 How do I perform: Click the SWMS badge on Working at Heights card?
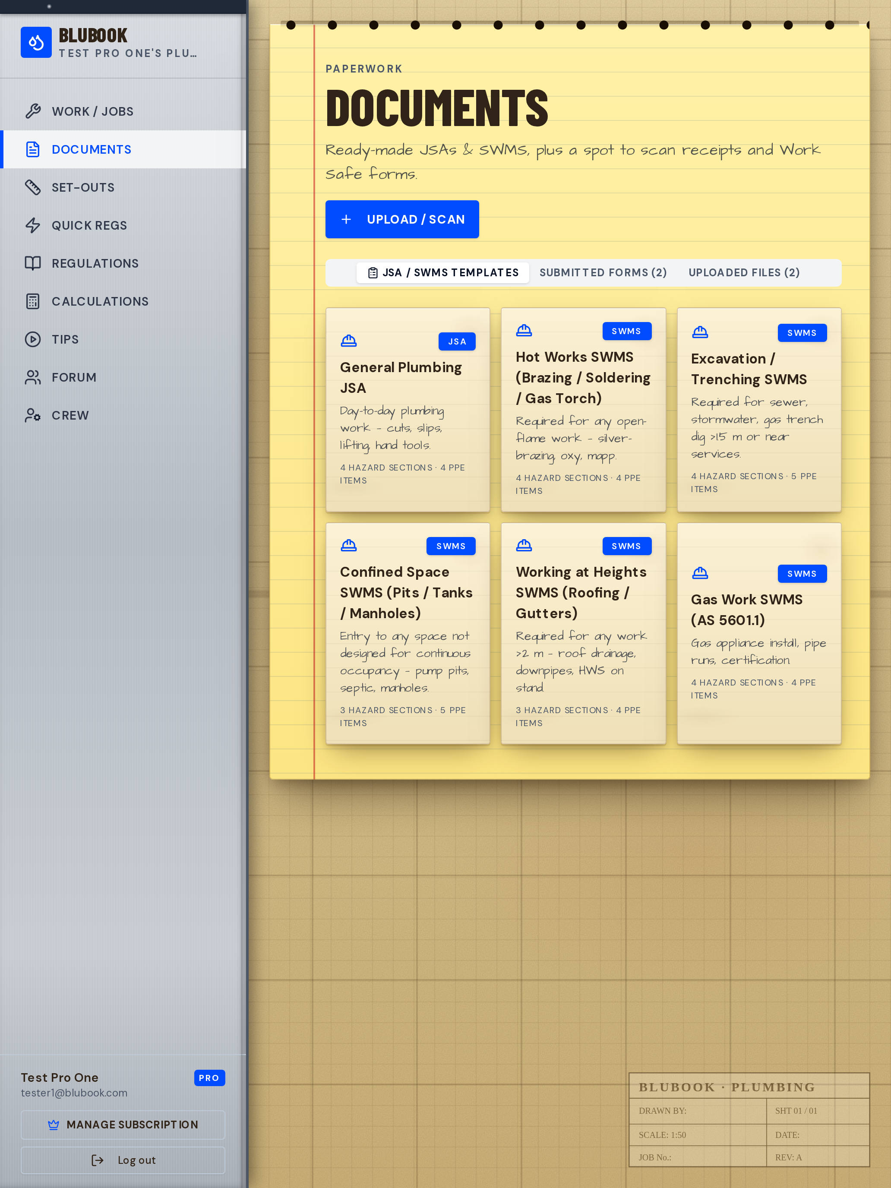(626, 546)
